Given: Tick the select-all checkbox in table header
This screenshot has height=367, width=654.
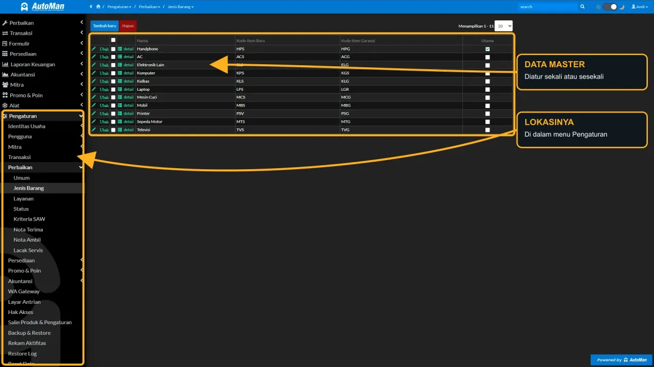Looking at the screenshot, I should (x=113, y=40).
